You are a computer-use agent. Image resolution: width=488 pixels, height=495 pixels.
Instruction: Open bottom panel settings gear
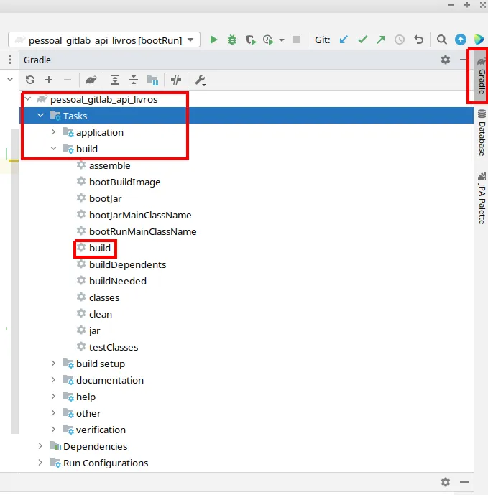click(x=446, y=482)
